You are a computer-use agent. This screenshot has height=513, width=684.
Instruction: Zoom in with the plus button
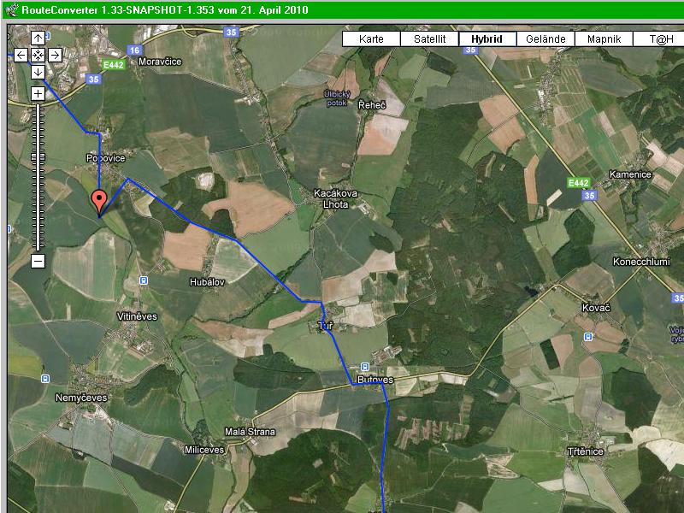pos(38,93)
